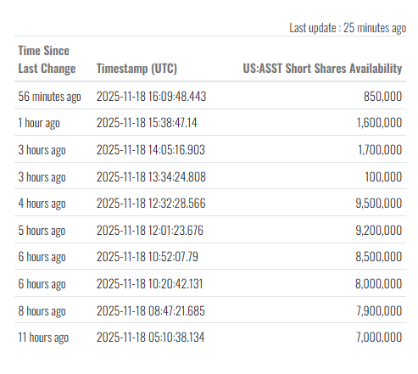Click the 1,600,000 availability value
The width and height of the screenshot is (418, 374).
379,123
